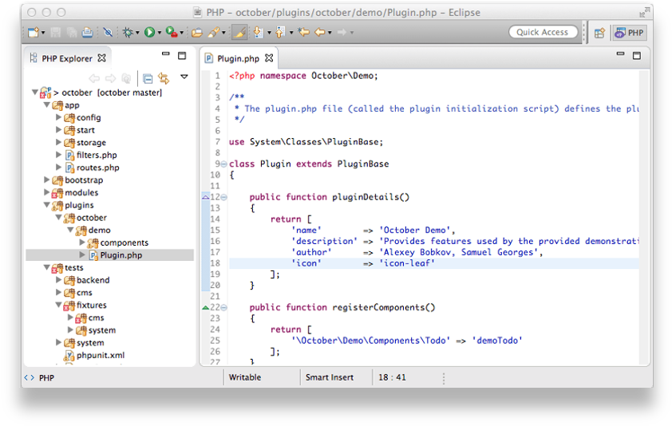Toggle folding for pluginDetails function
Screen dimensions: 672x426
click(x=223, y=197)
